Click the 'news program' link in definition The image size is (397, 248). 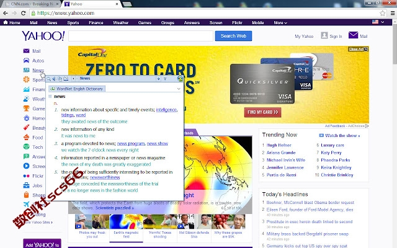point(131,143)
